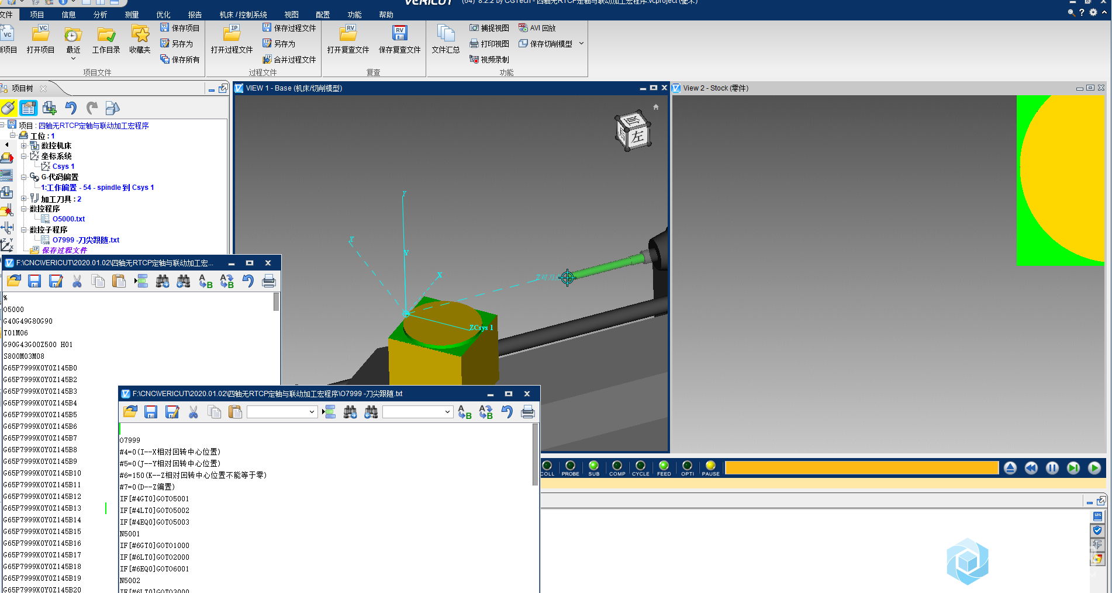Select Csys 1 in the project tree
Image resolution: width=1112 pixels, height=593 pixels.
coord(63,167)
